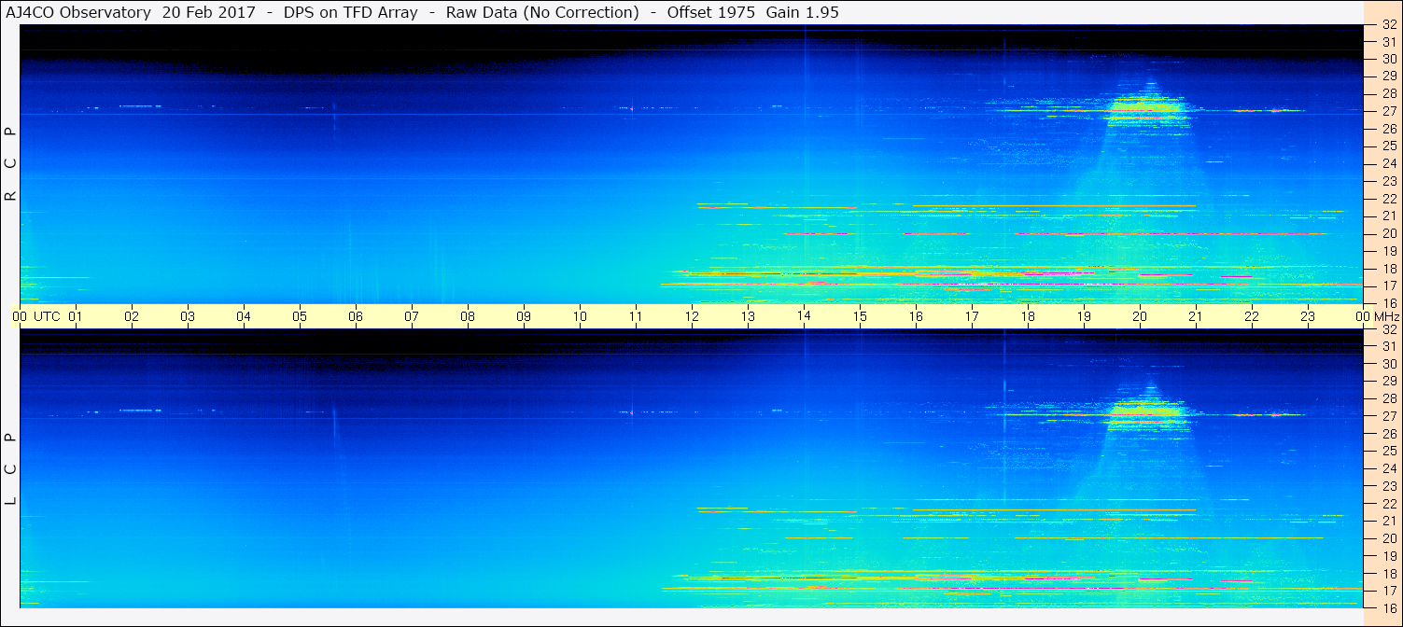The width and height of the screenshot is (1403, 627).
Task: Click the "Offset 1975" value in the header
Action: click(711, 12)
